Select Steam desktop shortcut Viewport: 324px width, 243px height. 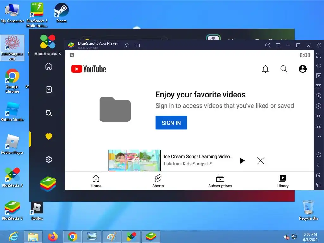point(61,13)
